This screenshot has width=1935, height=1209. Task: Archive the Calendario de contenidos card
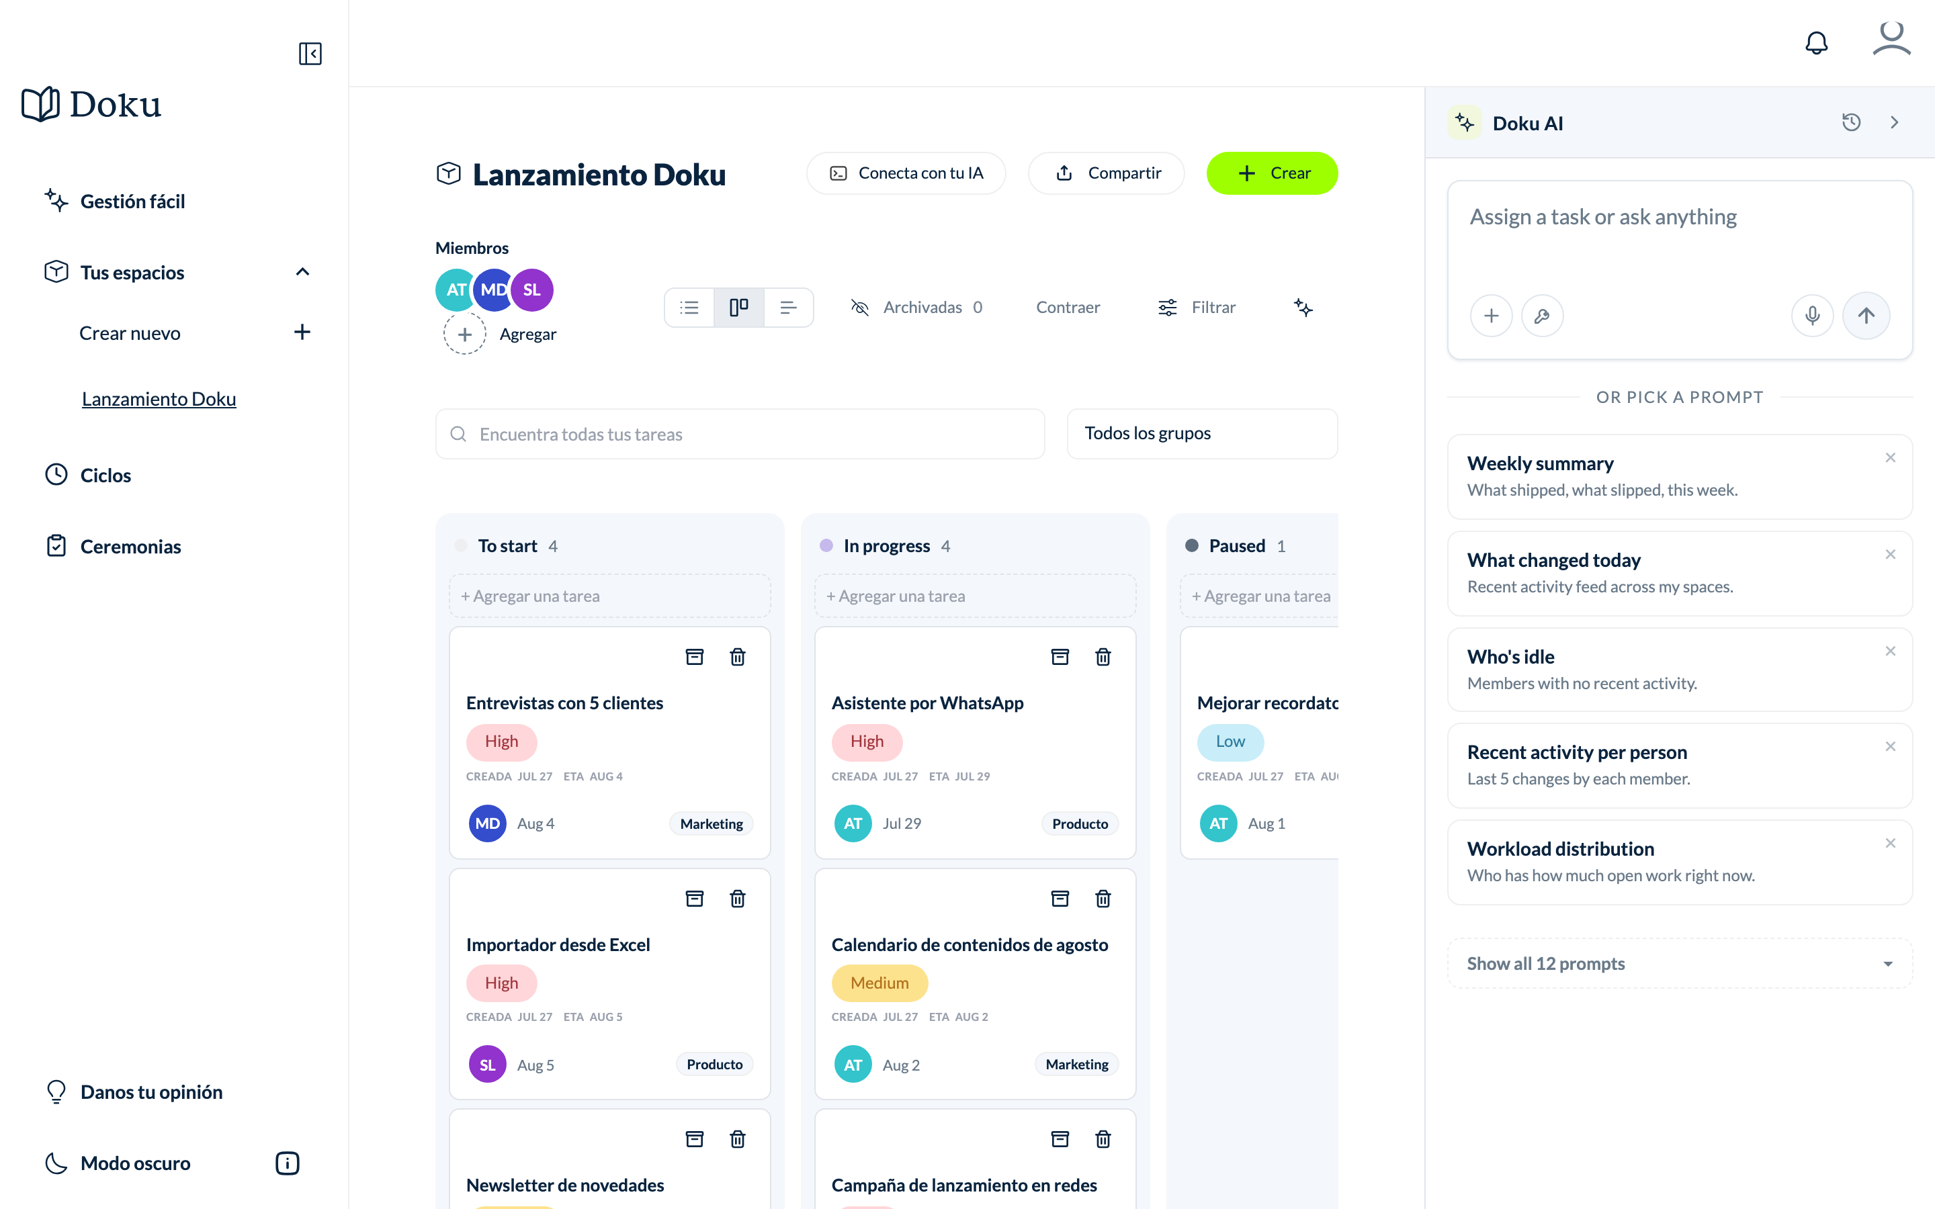[x=1060, y=899]
